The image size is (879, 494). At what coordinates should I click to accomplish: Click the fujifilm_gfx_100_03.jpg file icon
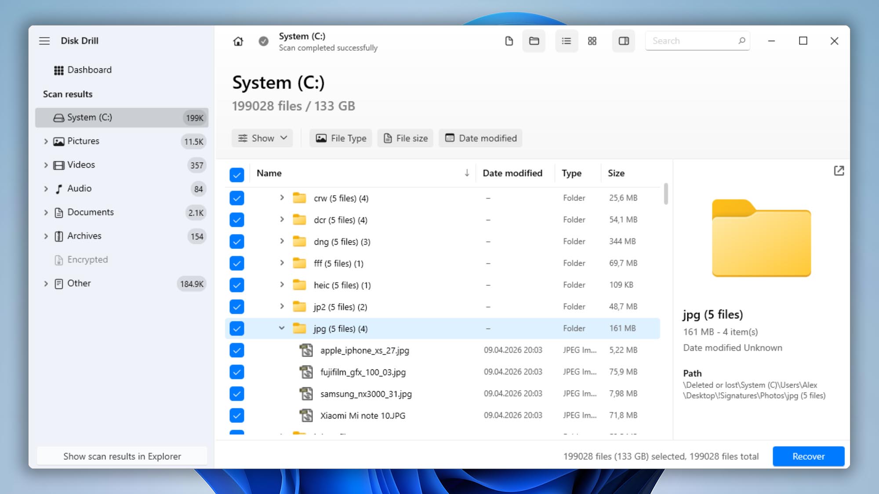tap(306, 372)
